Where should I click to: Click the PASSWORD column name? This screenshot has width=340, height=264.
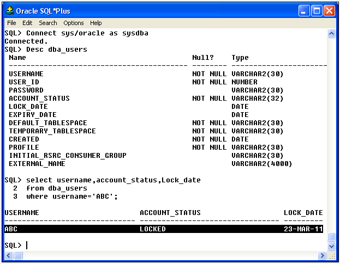coord(26,90)
